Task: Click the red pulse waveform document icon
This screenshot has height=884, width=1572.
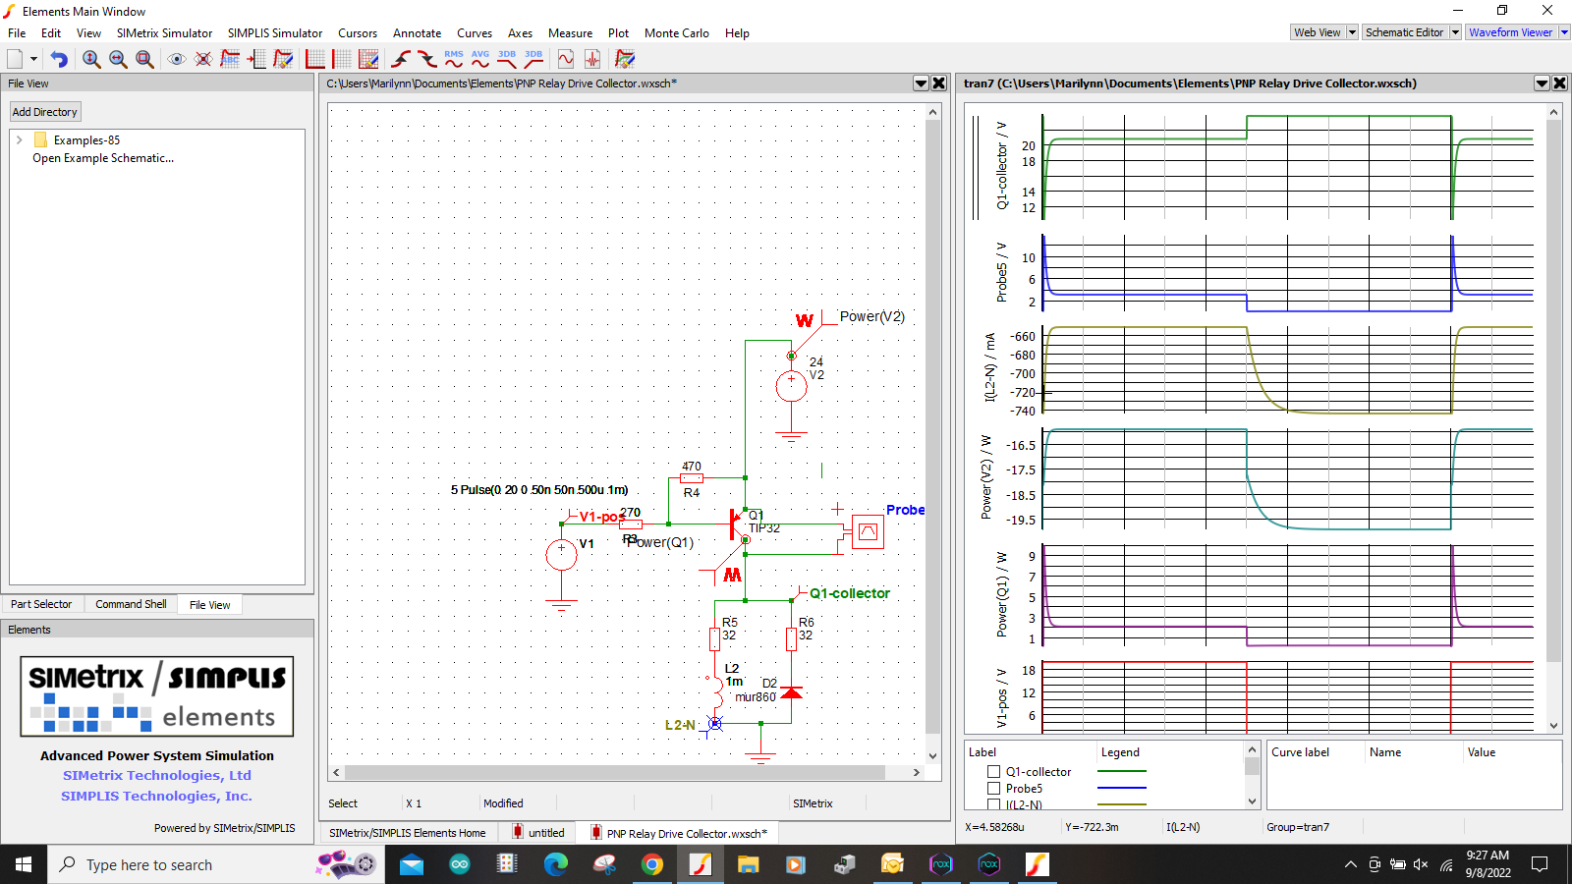Action: click(592, 59)
